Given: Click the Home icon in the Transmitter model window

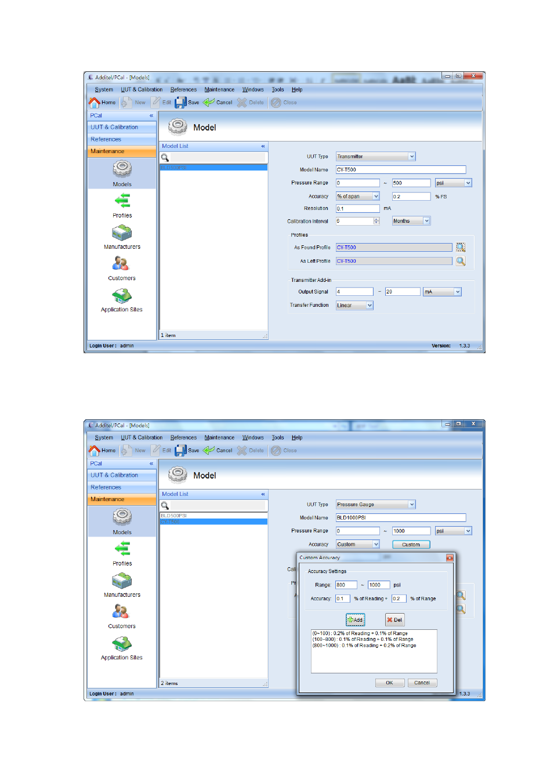Looking at the screenshot, I should pyautogui.click(x=95, y=102).
